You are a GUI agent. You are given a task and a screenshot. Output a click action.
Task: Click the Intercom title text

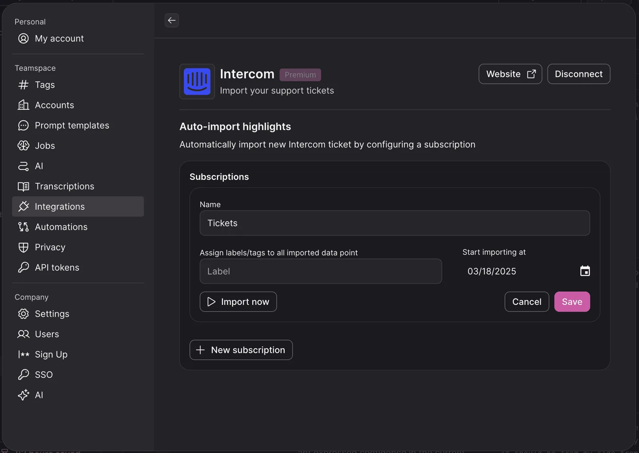[247, 74]
